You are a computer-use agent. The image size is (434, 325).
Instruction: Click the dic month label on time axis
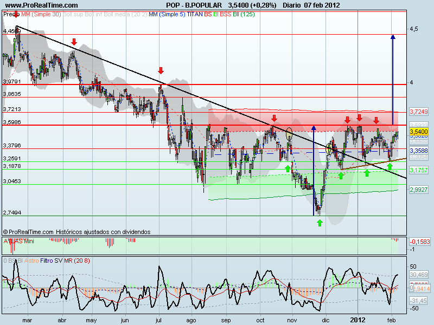coord(325,320)
